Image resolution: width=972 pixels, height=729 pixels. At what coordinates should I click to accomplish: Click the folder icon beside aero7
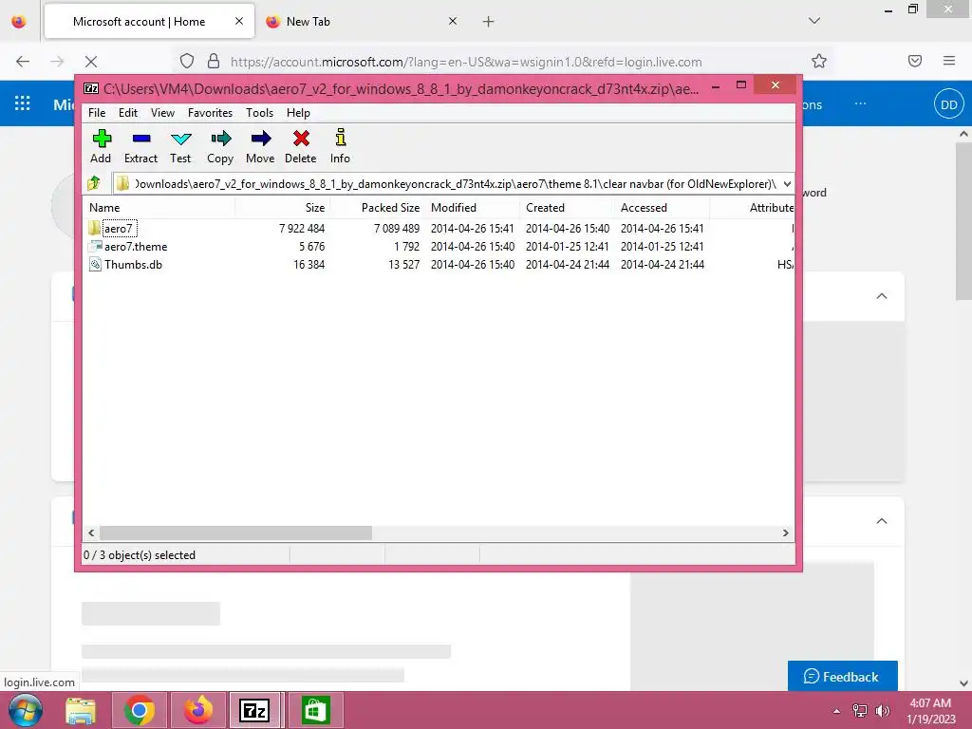point(94,228)
